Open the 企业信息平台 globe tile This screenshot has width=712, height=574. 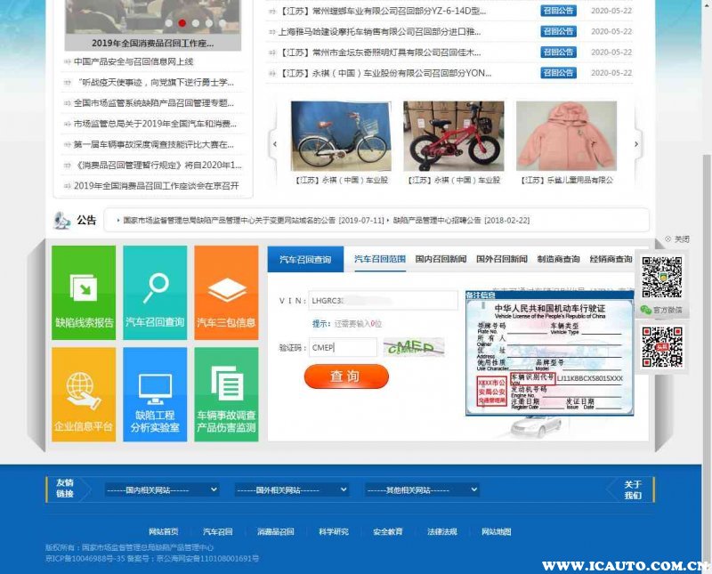coord(84,394)
